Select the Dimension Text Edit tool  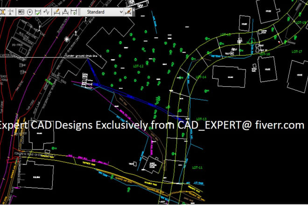pyautogui.click(x=65, y=12)
